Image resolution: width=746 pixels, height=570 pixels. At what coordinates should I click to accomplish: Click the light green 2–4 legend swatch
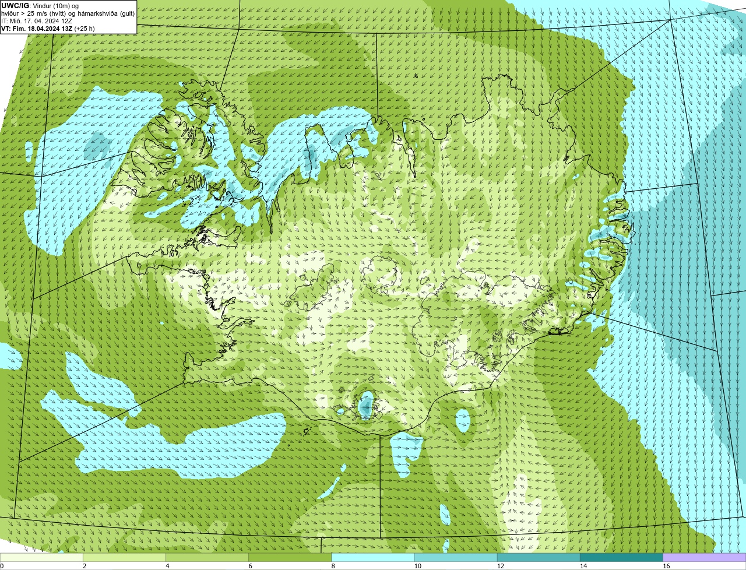coord(124,557)
